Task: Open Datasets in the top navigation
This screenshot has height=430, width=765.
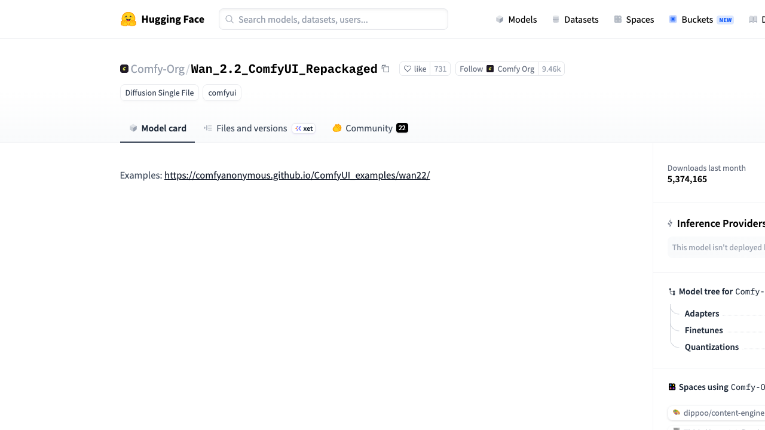Action: tap(575, 19)
